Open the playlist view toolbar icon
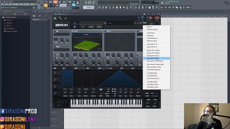 coord(100,7)
